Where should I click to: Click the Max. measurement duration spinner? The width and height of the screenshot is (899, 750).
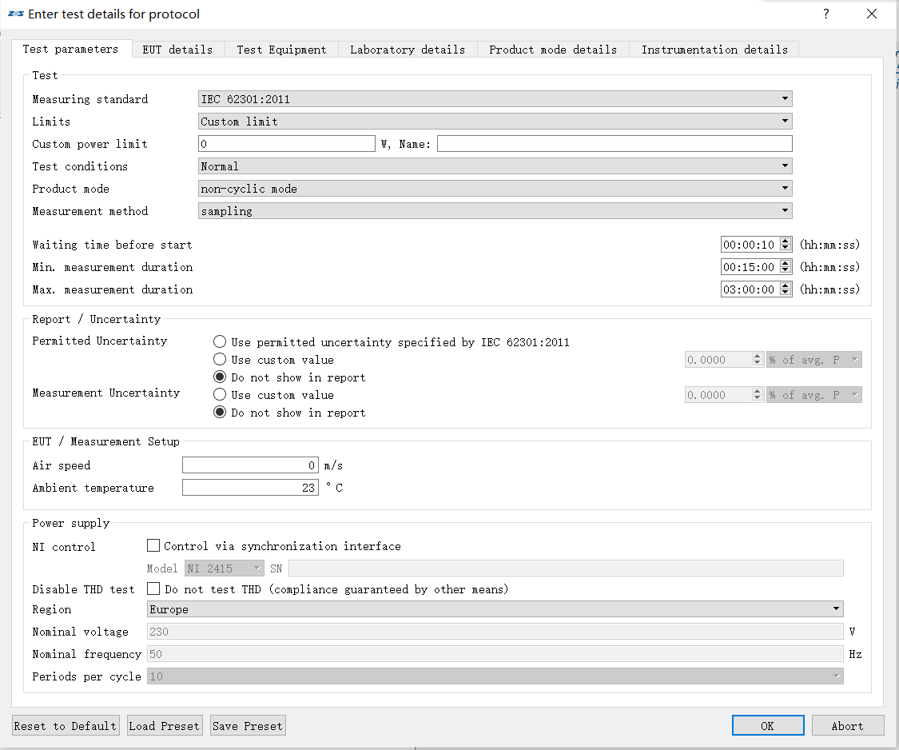[756, 289]
